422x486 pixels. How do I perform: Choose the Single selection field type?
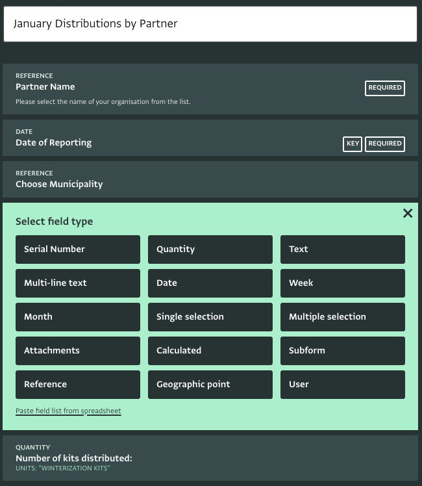coord(210,317)
